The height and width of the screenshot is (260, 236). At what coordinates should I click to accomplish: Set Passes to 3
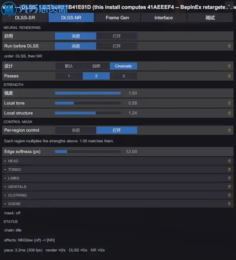tap(124, 76)
